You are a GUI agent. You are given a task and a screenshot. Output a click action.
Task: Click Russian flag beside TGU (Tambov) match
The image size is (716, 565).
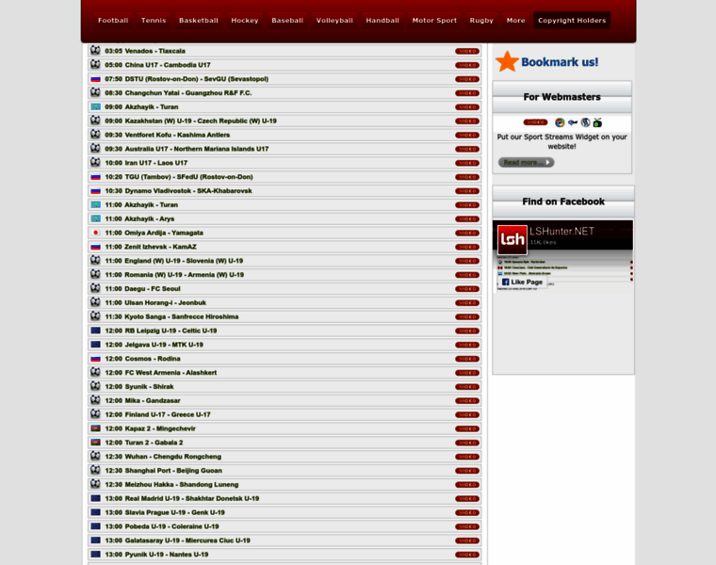95,177
